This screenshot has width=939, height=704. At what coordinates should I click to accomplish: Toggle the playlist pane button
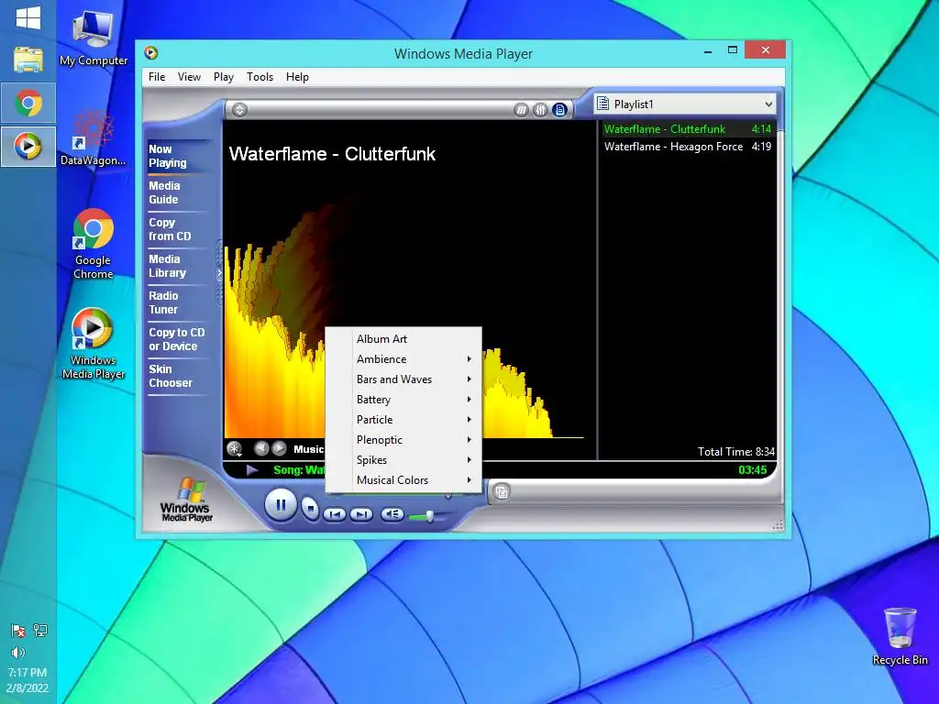tap(559, 110)
